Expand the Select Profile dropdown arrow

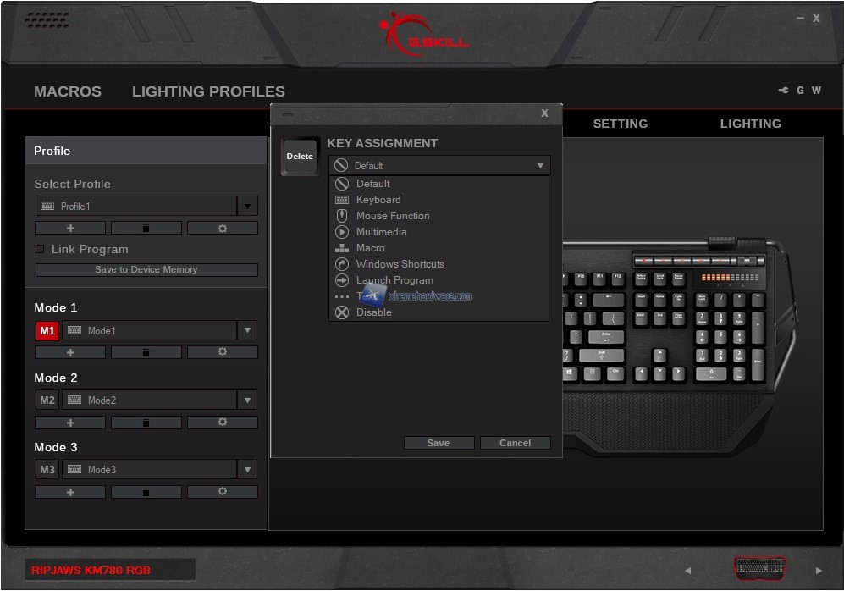coord(247,207)
